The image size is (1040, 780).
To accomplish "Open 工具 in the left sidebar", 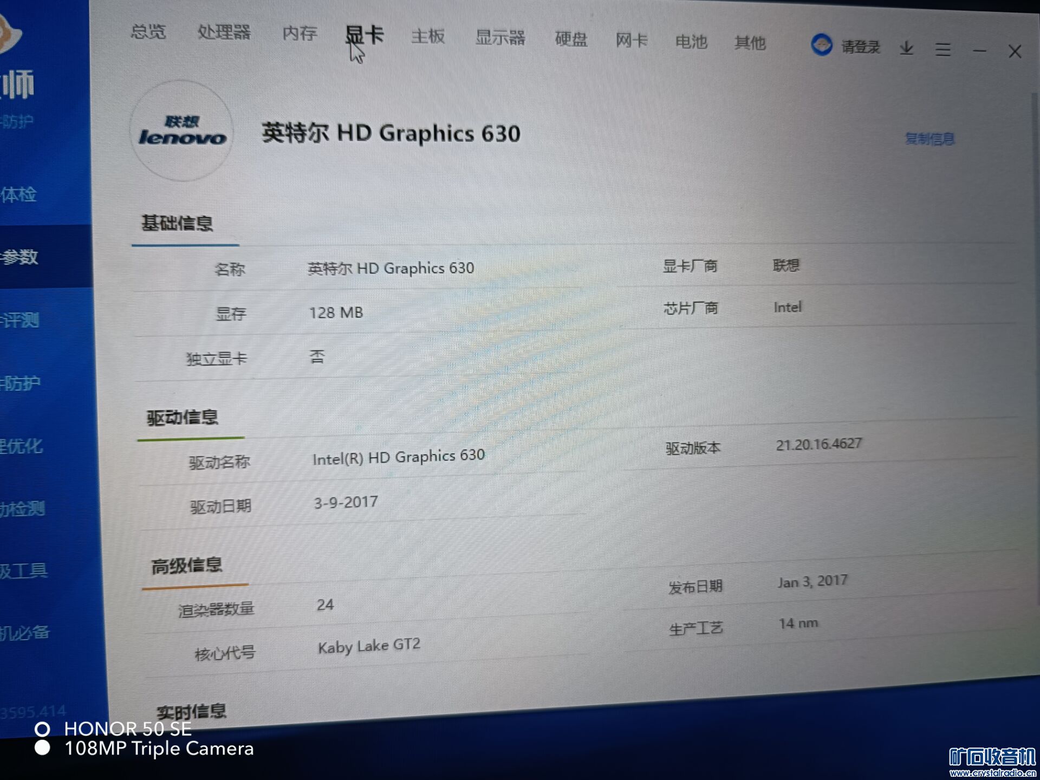I will coord(24,570).
